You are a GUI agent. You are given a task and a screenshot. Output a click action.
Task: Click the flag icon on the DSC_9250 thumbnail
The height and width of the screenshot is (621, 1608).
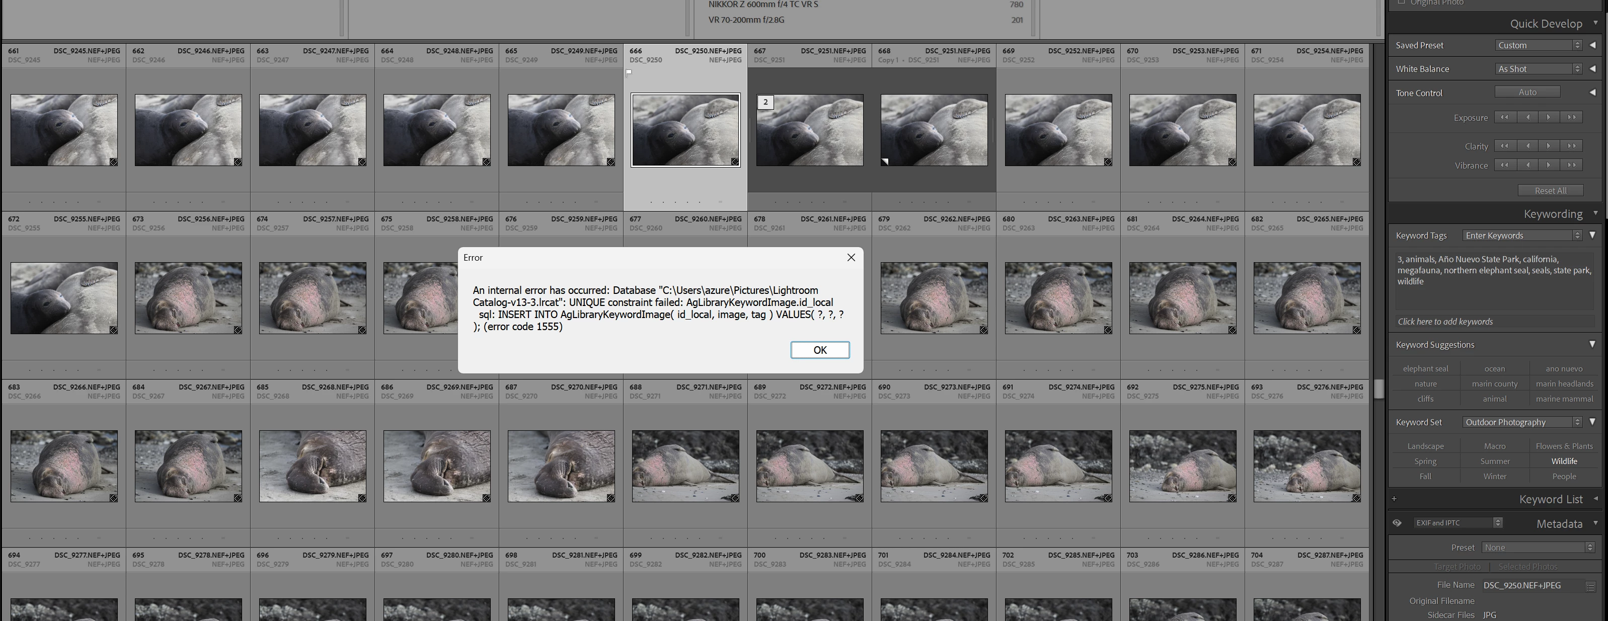click(629, 72)
